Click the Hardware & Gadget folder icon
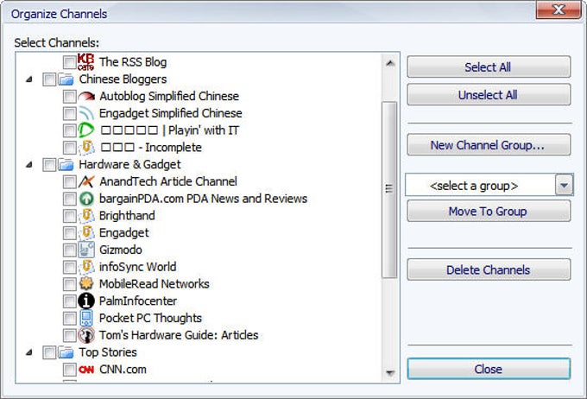This screenshot has height=399, width=587. [x=66, y=164]
